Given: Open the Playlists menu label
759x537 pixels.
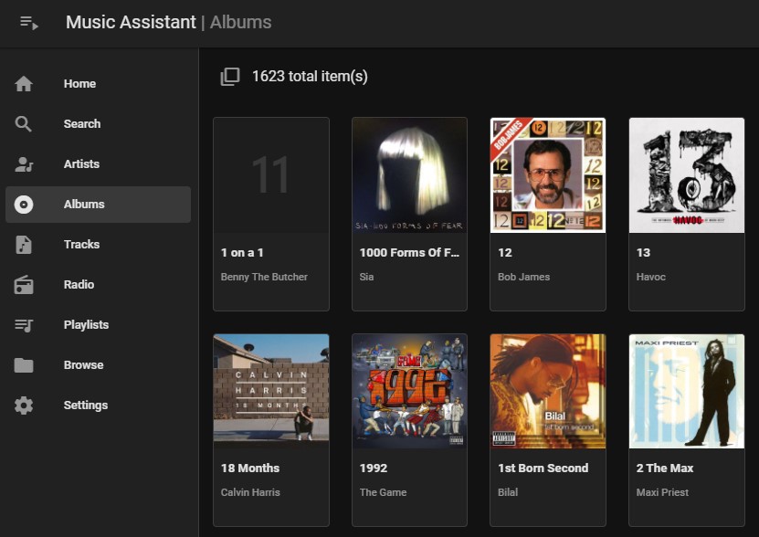Looking at the screenshot, I should coord(86,325).
